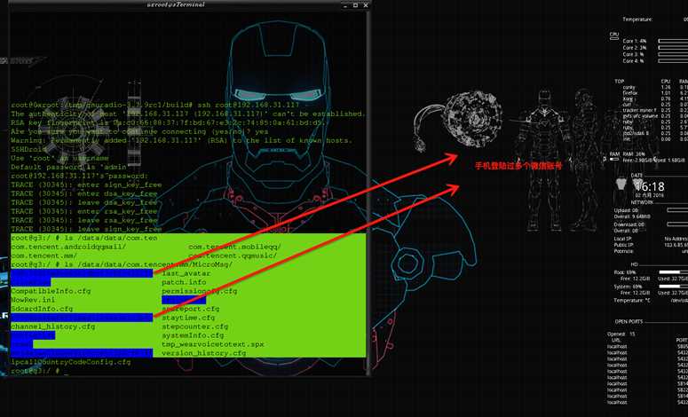Click the 'OPEN PORTS' section header
688x417 pixels.
click(629, 321)
